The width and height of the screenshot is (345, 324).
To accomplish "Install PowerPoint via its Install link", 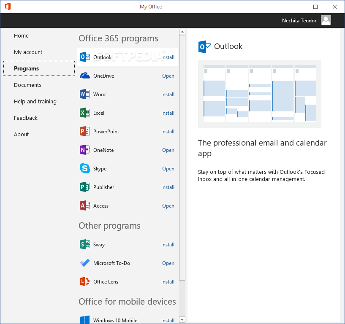I will [168, 132].
